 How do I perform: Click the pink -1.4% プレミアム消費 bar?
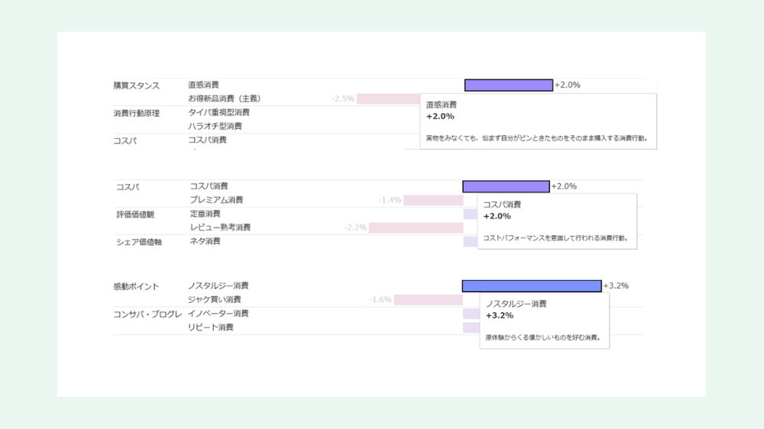(432, 200)
